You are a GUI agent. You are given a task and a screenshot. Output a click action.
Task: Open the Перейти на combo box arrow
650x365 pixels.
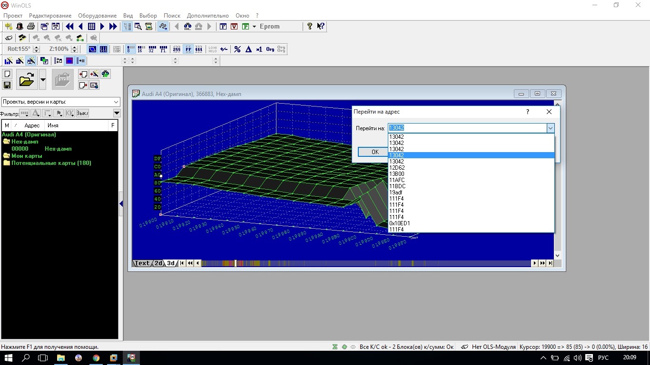(x=550, y=128)
